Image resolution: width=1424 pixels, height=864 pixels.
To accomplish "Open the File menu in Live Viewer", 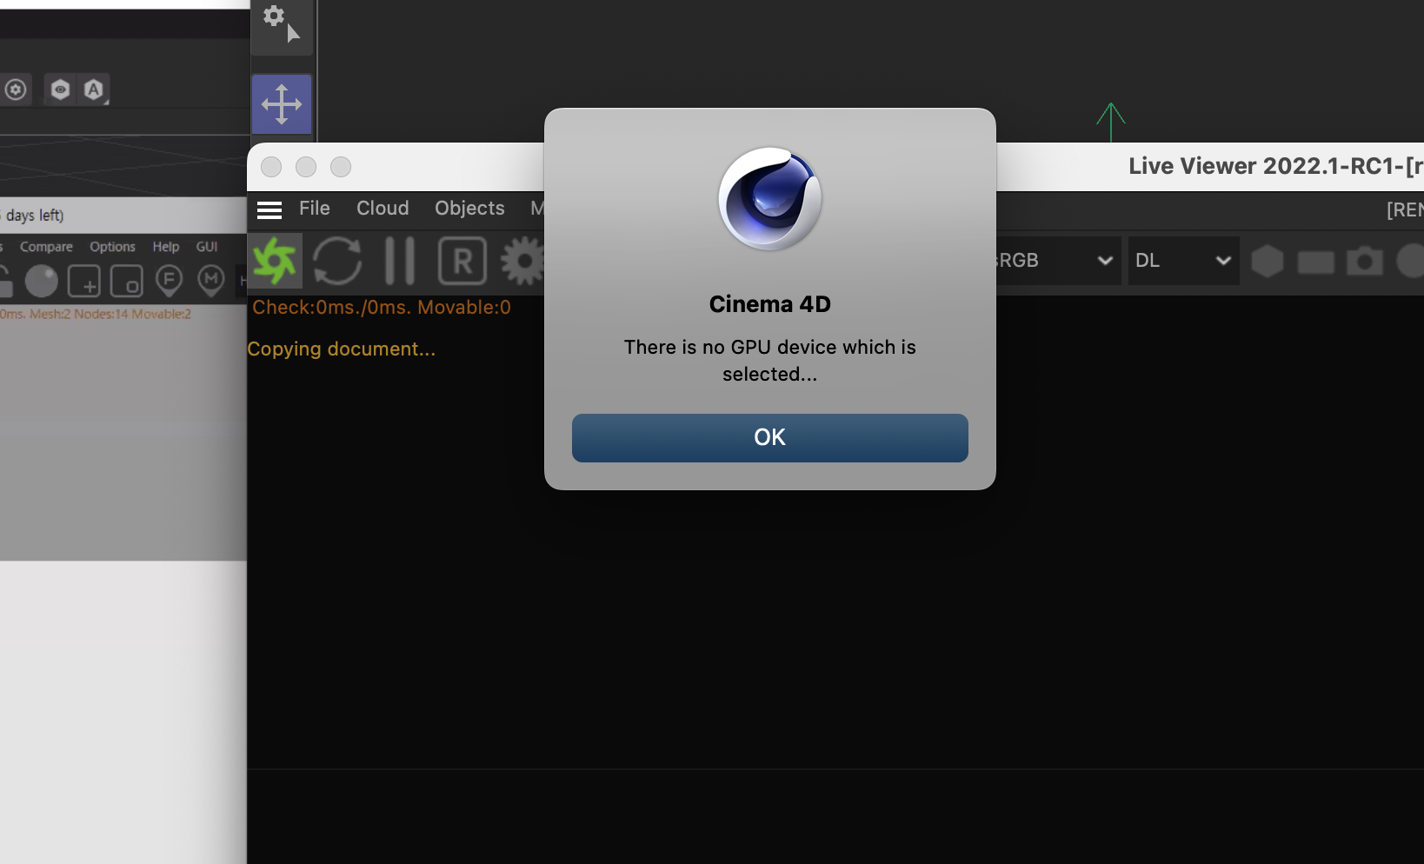I will tap(315, 209).
